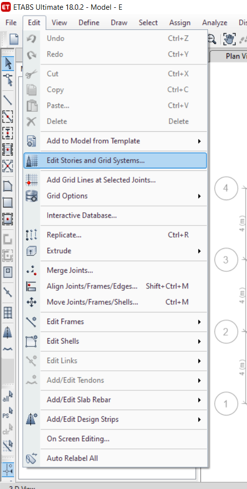Screen dimensions: 247x489
Task: Open the Select menu
Action: (x=148, y=23)
